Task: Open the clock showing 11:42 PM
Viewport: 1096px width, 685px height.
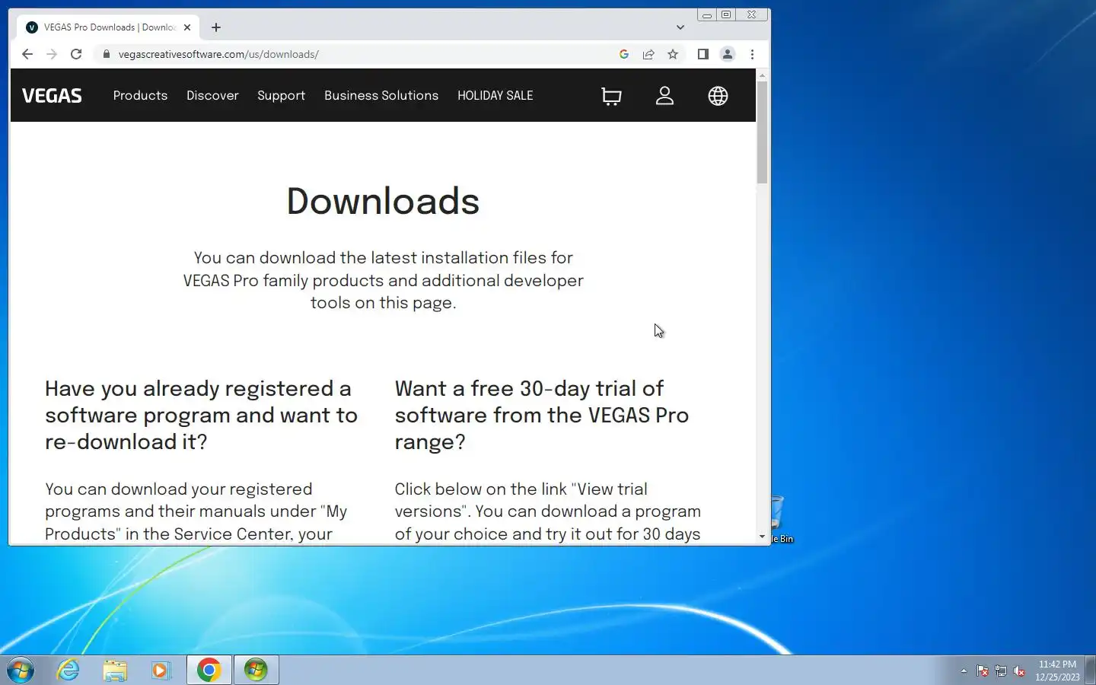Action: tap(1057, 671)
